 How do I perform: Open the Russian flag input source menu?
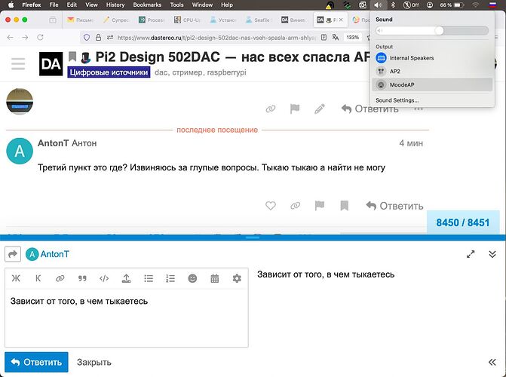tap(492, 5)
